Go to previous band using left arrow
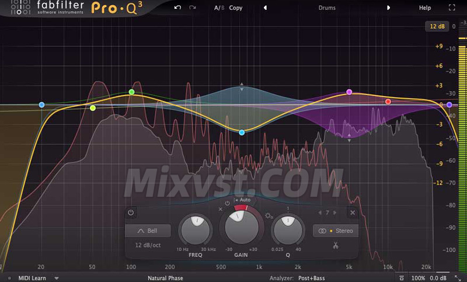 319,213
